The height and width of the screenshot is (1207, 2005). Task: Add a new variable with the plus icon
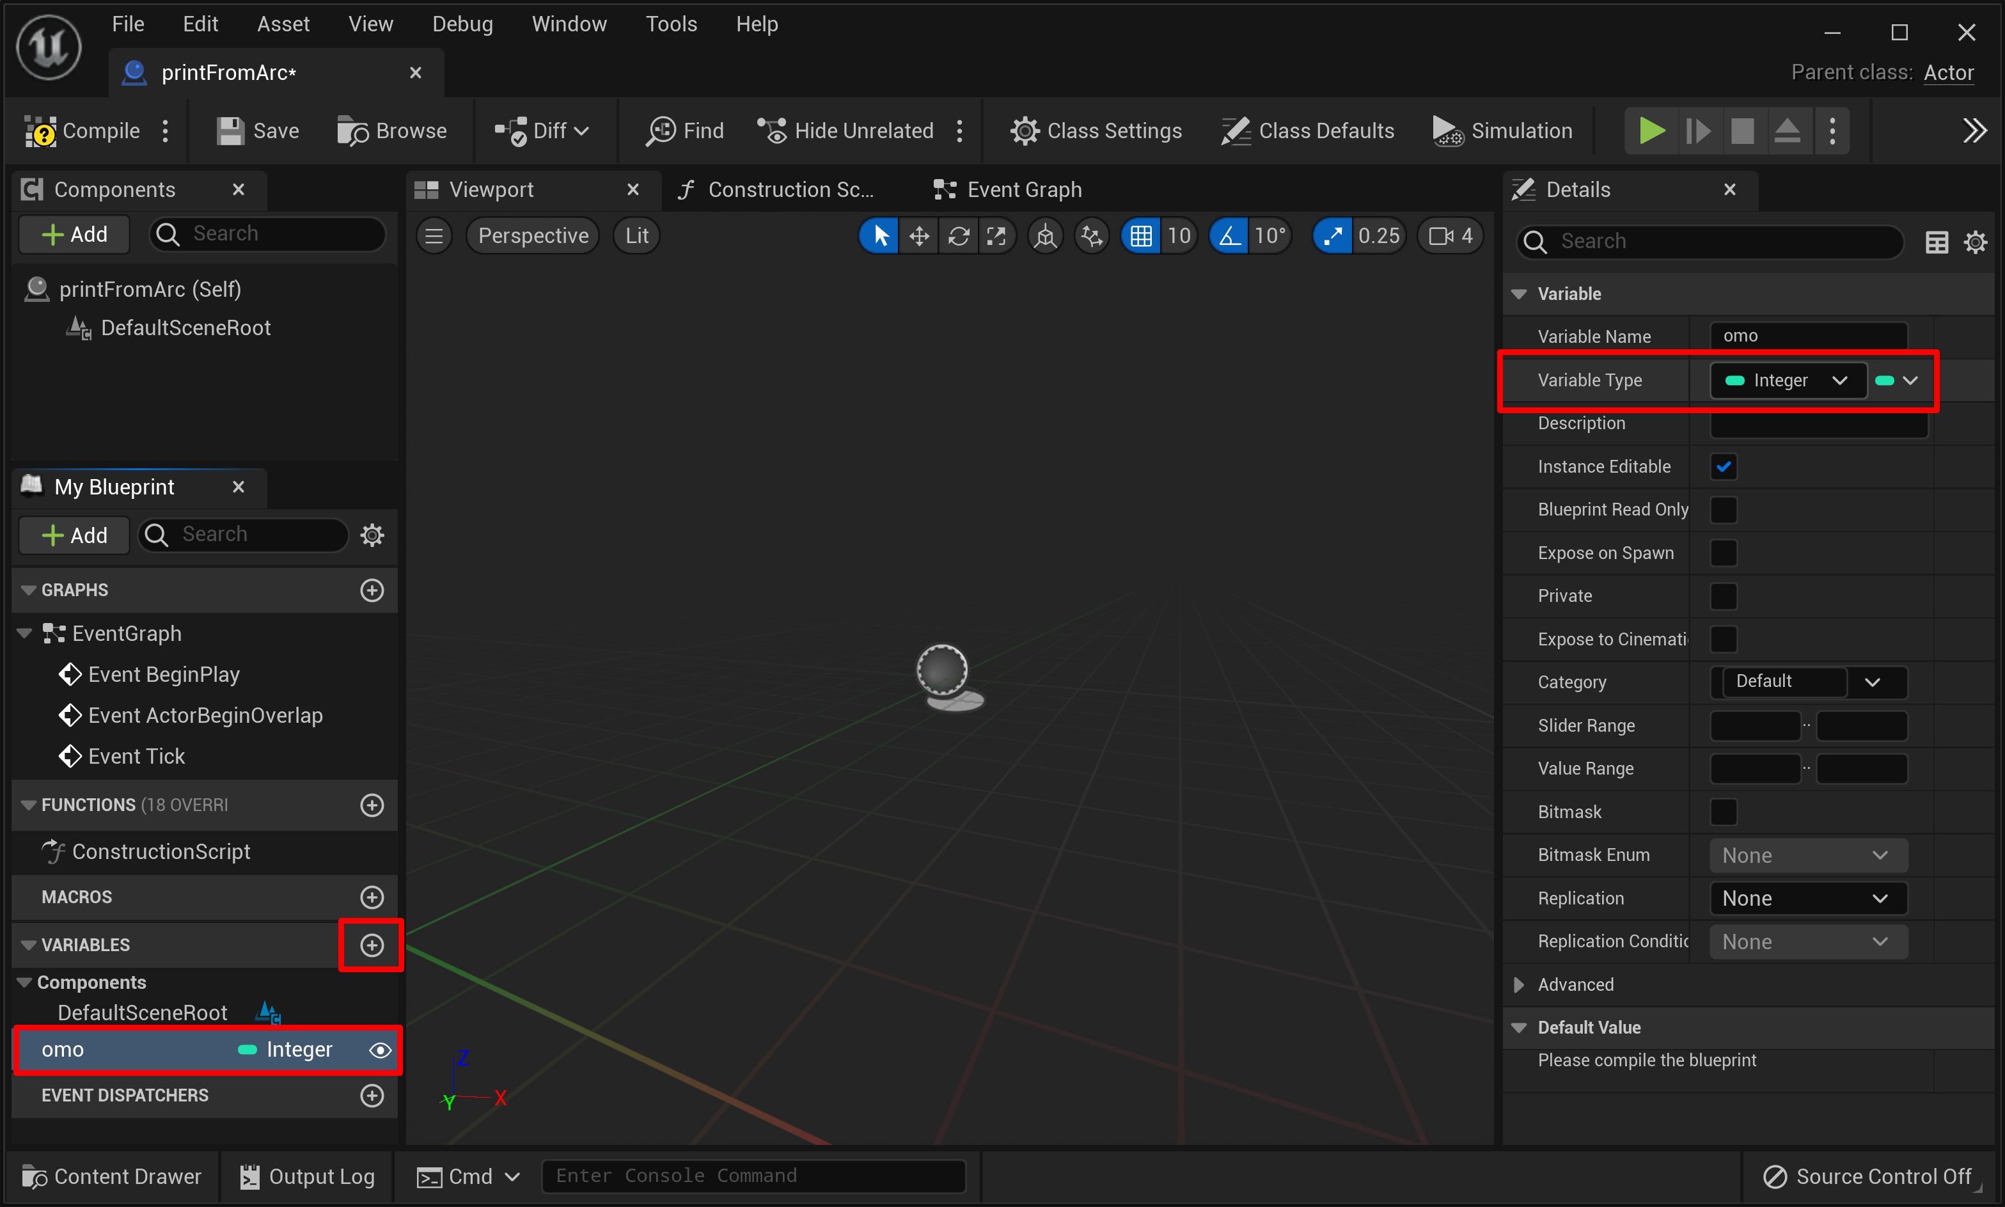[x=370, y=945]
